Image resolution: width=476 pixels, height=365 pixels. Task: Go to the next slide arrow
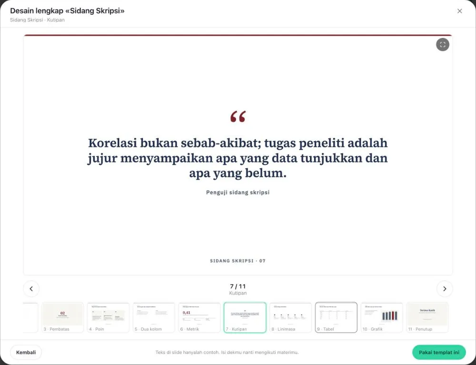click(445, 288)
